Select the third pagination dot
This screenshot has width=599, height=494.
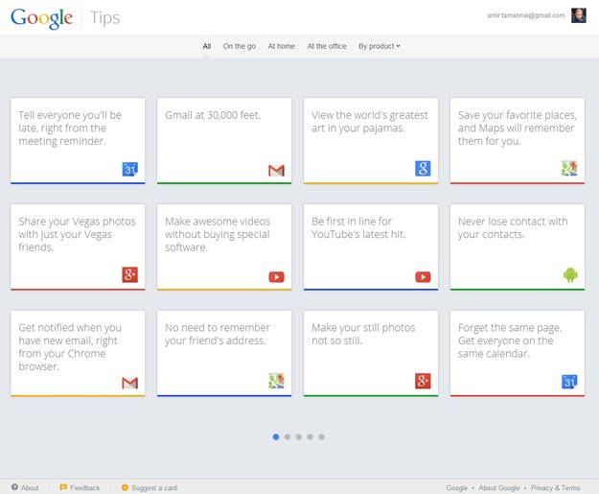299,436
